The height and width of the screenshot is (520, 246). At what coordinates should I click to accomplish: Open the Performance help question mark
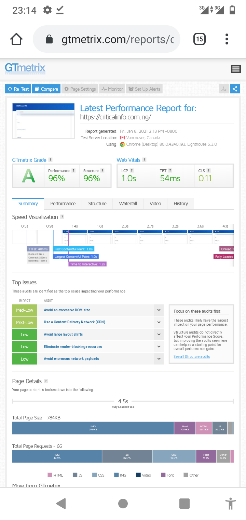point(73,170)
